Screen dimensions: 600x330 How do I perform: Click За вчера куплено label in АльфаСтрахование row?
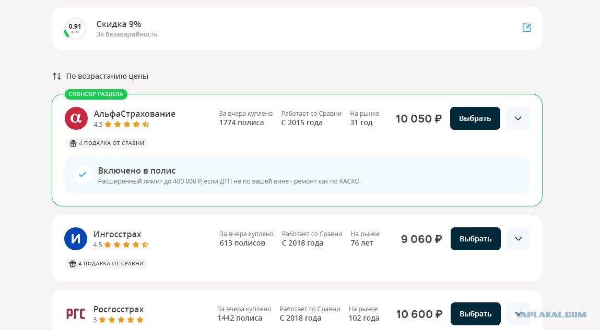pos(245,114)
